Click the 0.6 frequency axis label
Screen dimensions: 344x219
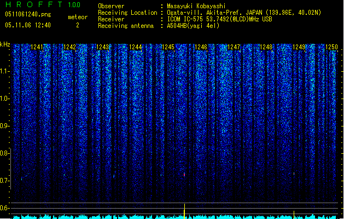point(5,208)
